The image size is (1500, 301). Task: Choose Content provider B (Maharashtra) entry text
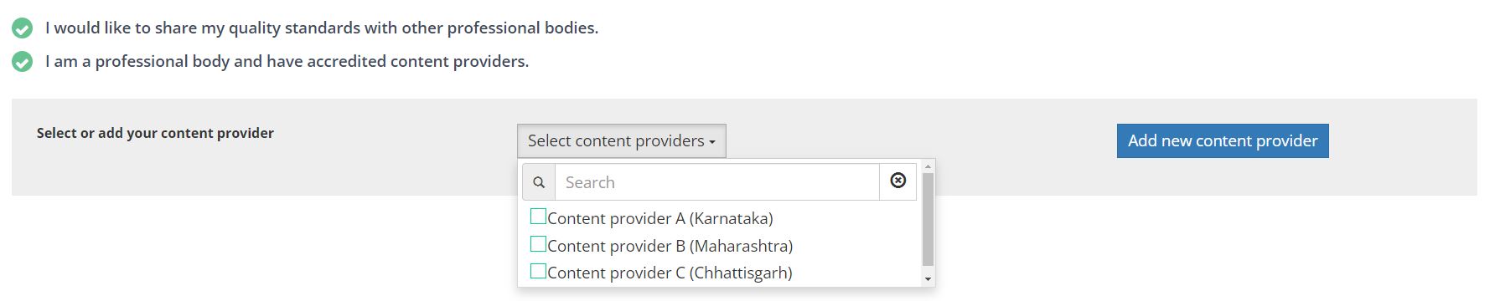pos(670,246)
